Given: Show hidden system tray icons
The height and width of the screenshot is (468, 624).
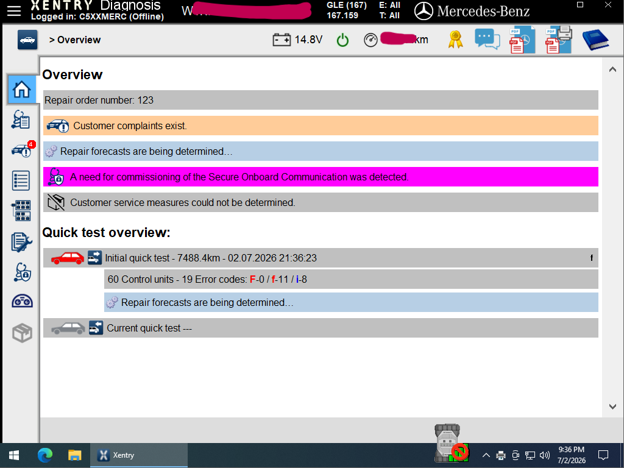Looking at the screenshot, I should point(486,455).
